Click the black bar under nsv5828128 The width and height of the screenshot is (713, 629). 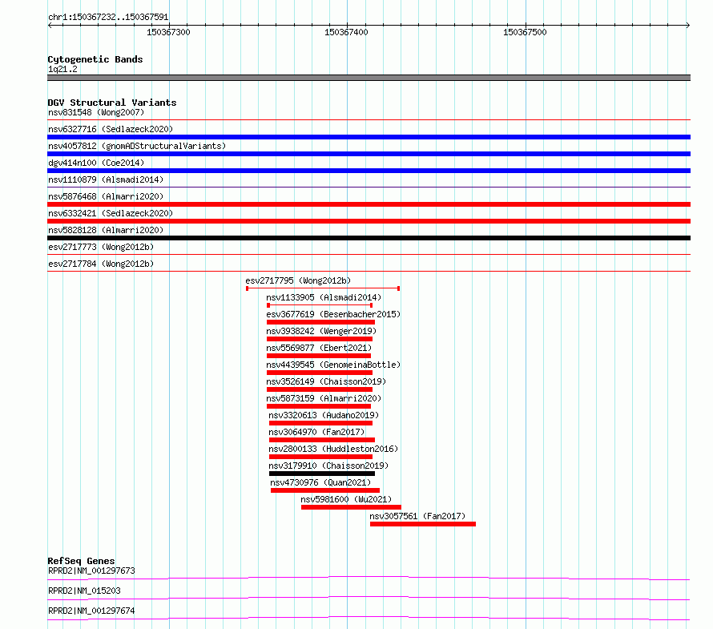click(369, 238)
